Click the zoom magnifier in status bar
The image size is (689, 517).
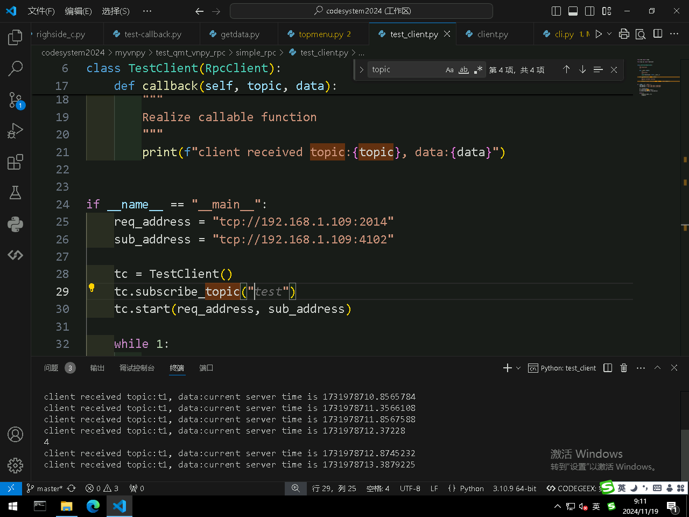tap(296, 488)
